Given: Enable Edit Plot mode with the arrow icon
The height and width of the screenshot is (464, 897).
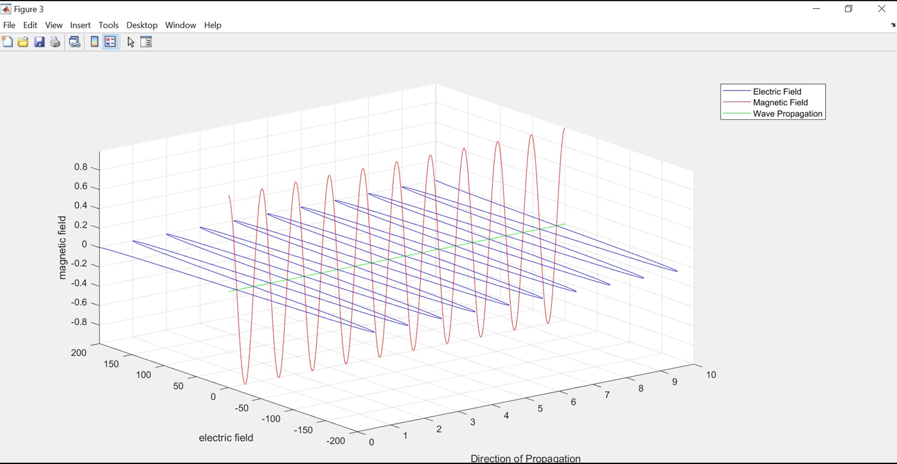Looking at the screenshot, I should 130,41.
